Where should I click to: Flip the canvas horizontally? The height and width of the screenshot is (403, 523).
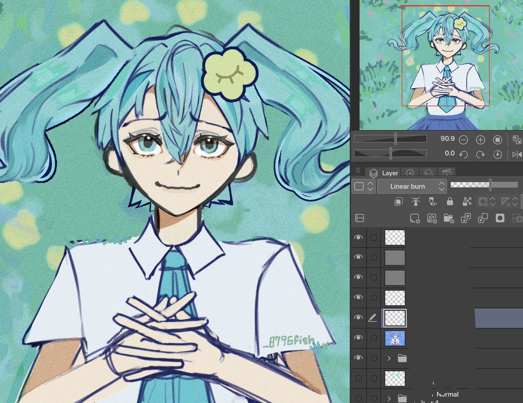point(517,154)
